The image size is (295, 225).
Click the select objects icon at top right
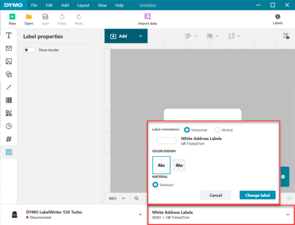pos(286,36)
